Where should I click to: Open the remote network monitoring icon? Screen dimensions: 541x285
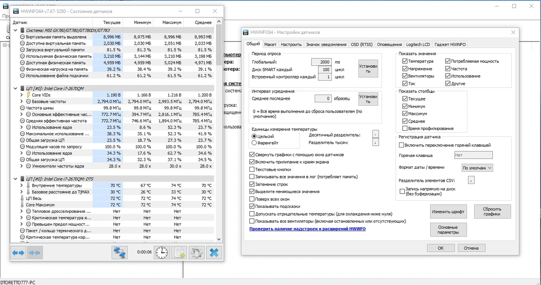(x=120, y=253)
